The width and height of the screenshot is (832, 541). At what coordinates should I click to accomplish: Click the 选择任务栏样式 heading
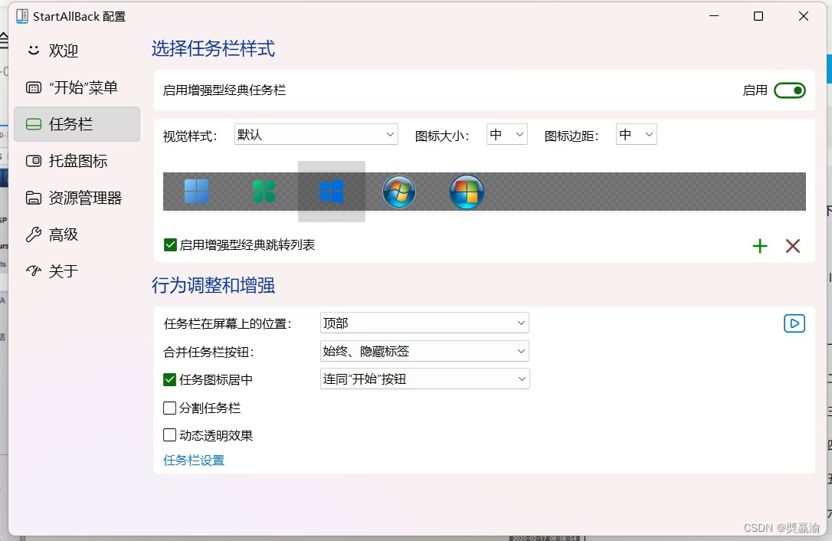[213, 49]
